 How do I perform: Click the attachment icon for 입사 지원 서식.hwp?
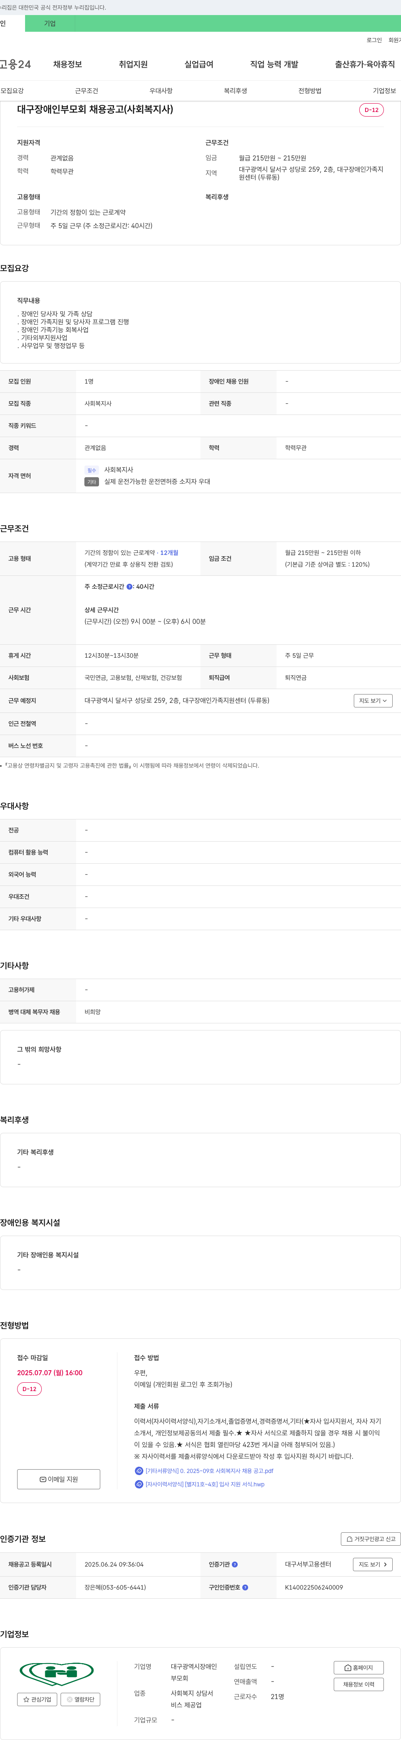coord(138,1484)
